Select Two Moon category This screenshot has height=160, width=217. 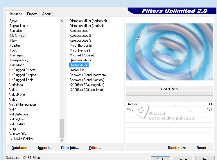point(17,65)
